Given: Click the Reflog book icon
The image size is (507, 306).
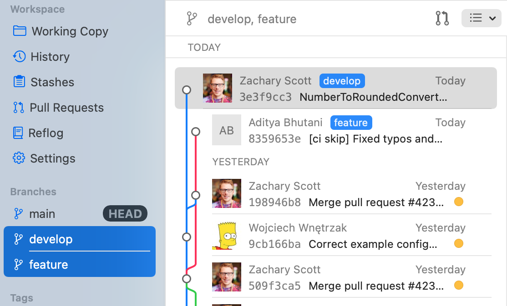Looking at the screenshot, I should (x=18, y=133).
